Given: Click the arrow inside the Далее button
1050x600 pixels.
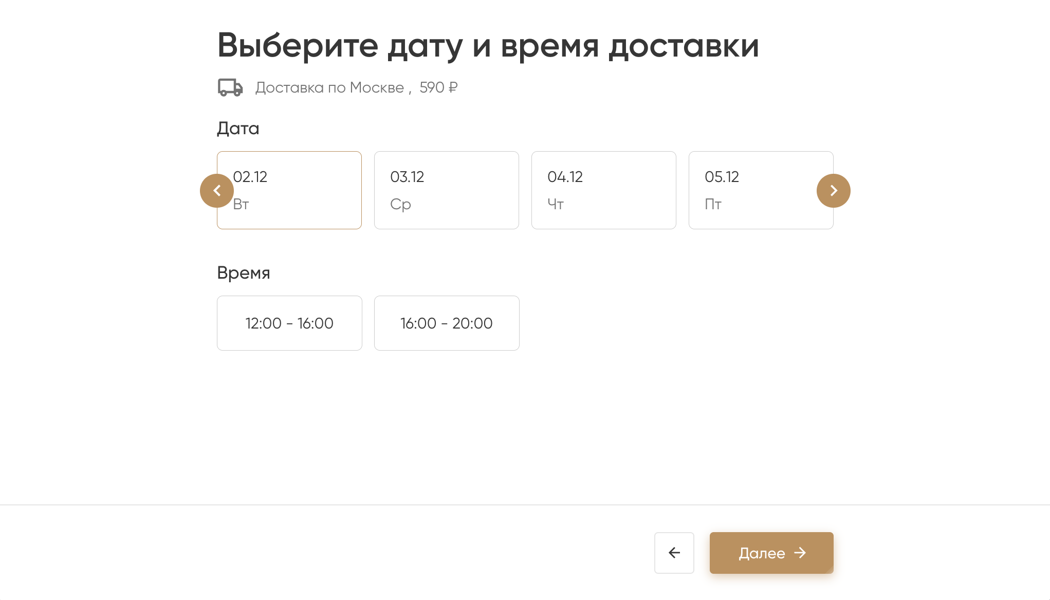Looking at the screenshot, I should click(800, 553).
